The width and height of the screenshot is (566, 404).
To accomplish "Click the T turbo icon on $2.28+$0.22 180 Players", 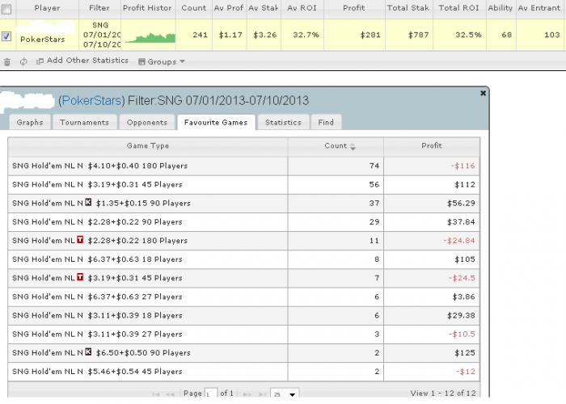I will click(x=80, y=239).
